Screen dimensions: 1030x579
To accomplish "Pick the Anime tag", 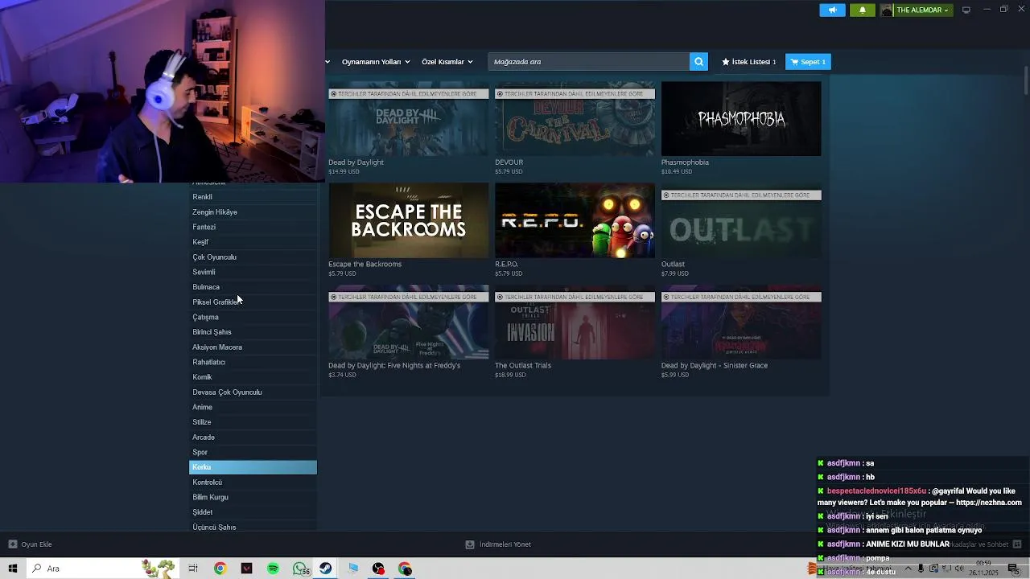I will click(x=253, y=407).
